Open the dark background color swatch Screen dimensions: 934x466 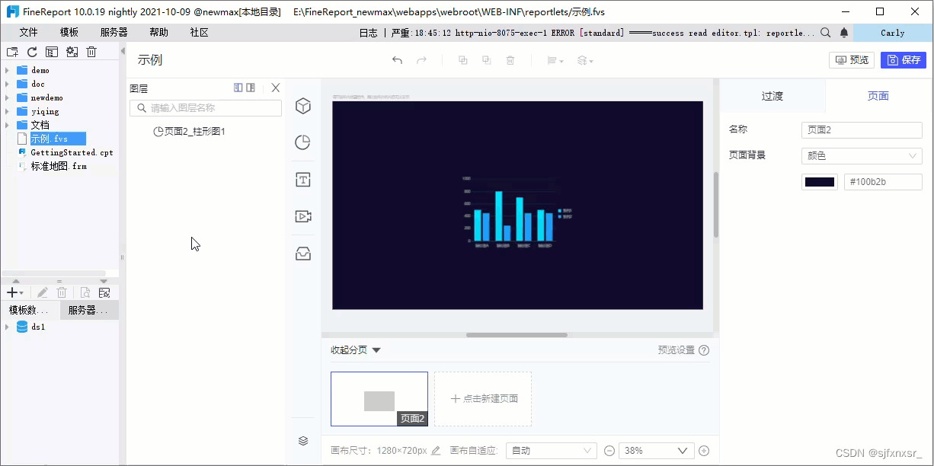(820, 182)
